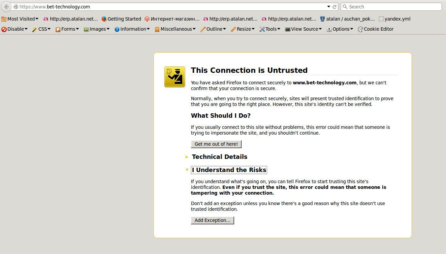The image size is (446, 254).
Task: Click the Resize ruler icon
Action: [x=233, y=29]
